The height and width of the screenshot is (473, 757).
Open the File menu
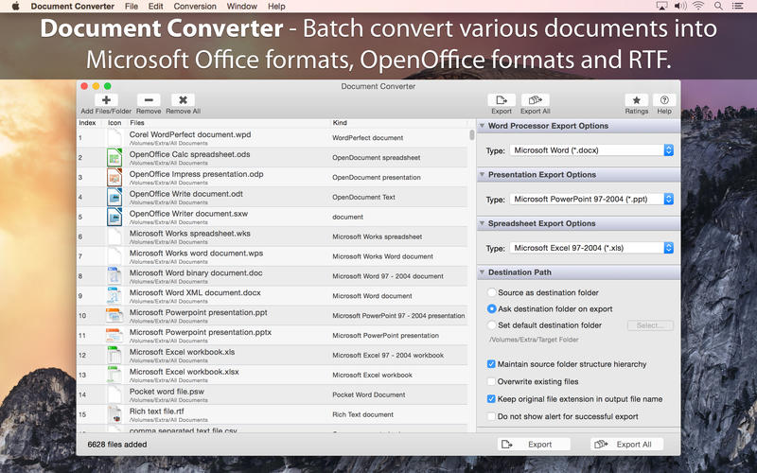[x=131, y=7]
